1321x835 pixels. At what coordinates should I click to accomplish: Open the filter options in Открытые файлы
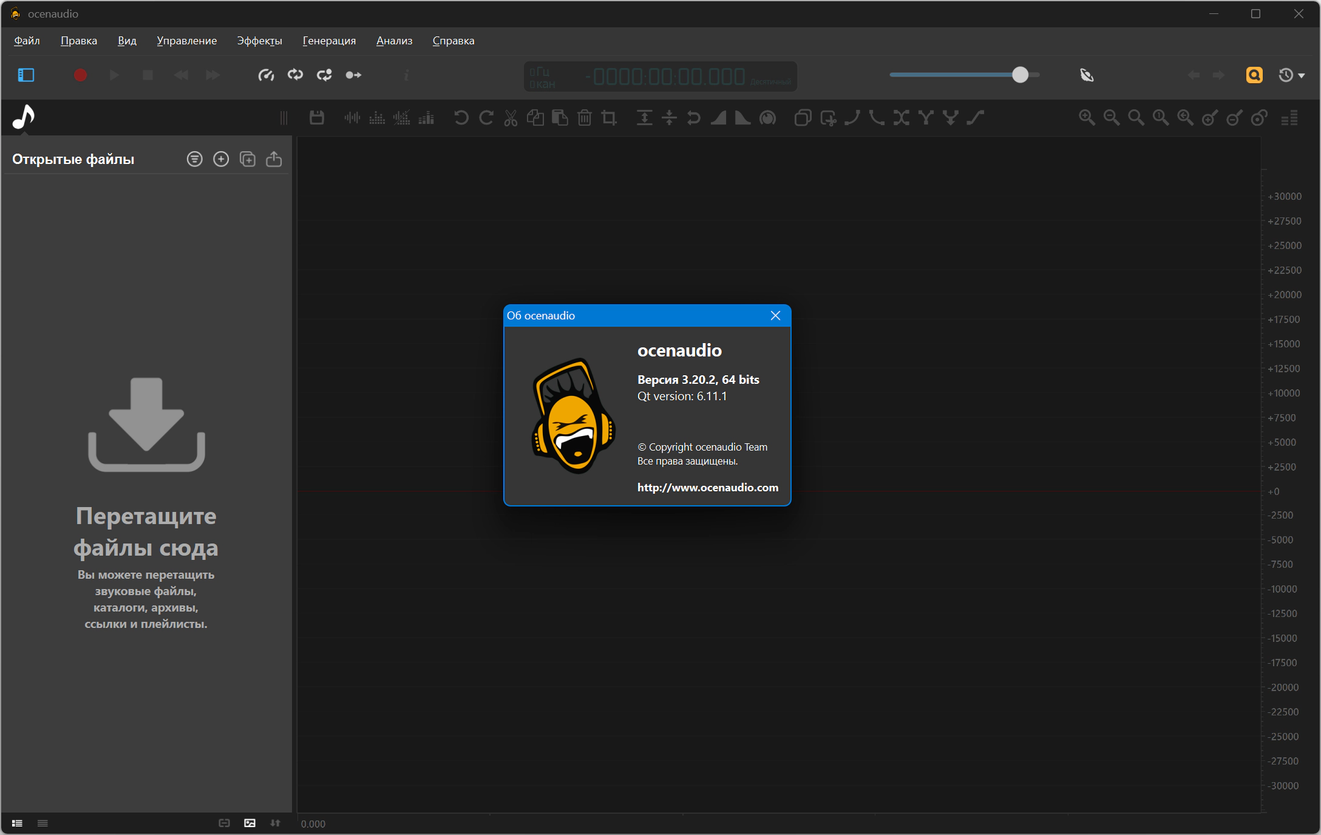click(x=194, y=159)
